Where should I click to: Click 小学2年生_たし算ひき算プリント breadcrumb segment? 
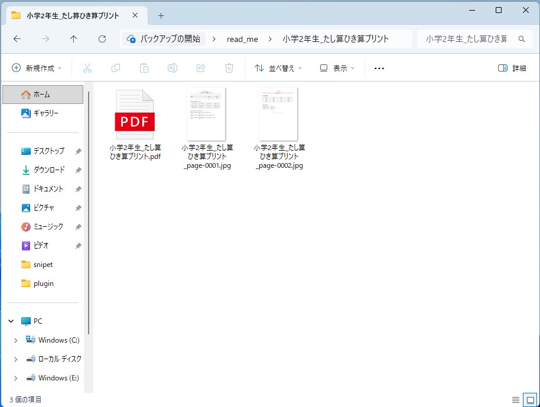(336, 39)
